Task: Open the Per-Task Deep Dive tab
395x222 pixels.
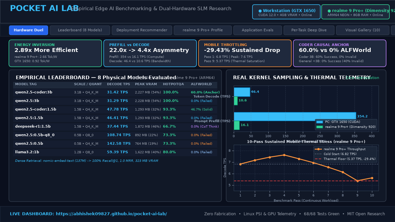Action: 309,30
